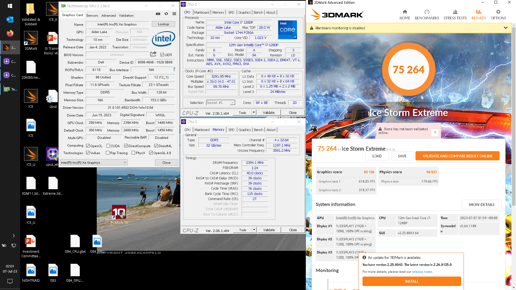Open 3DMark Results section
The height and width of the screenshot is (290, 516).
[479, 15]
